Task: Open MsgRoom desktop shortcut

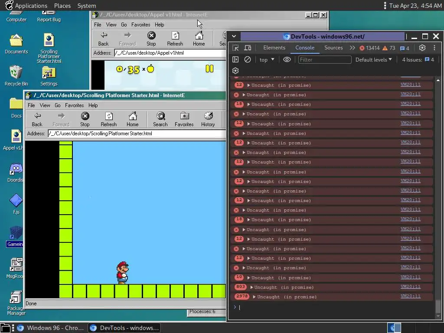Action: click(x=16, y=268)
